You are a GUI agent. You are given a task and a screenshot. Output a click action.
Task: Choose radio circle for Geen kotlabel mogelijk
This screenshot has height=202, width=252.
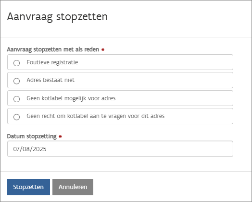pyautogui.click(x=16, y=99)
